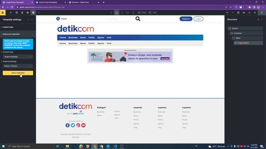Open Photoshop from the taskbar

[x=74, y=146]
